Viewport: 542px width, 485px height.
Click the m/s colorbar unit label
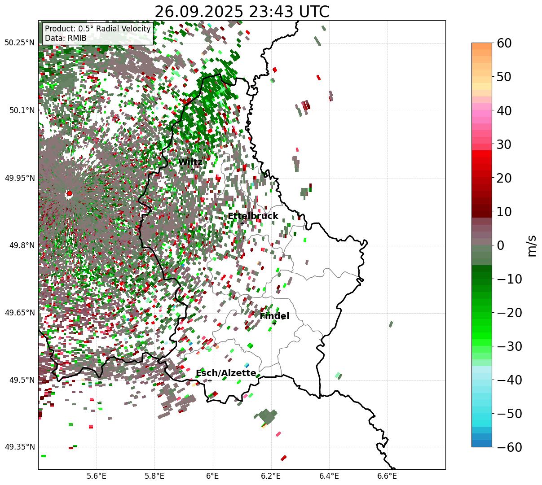click(x=533, y=245)
